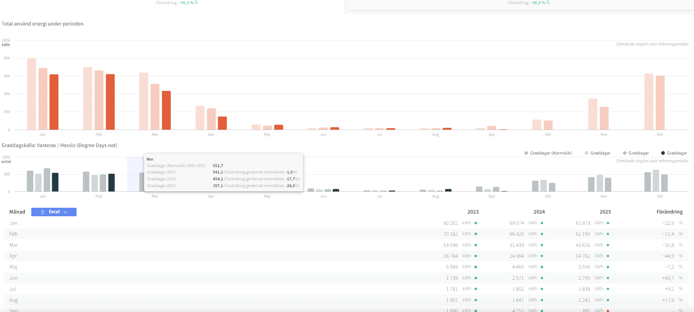Click the green status dot for Mar 2025
694x312 pixels.
608,245
